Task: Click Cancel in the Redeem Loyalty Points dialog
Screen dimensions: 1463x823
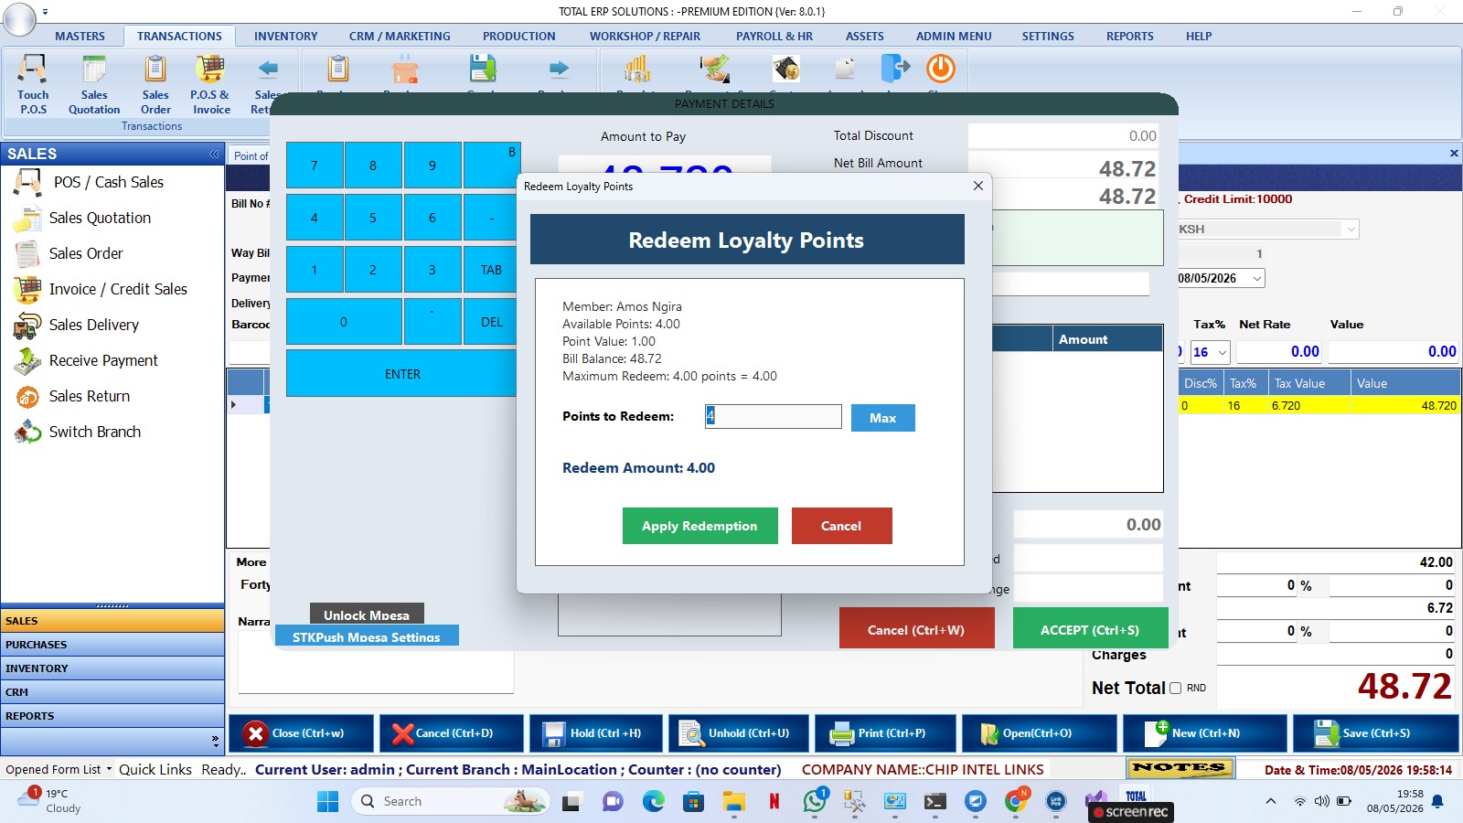Action: (841, 526)
